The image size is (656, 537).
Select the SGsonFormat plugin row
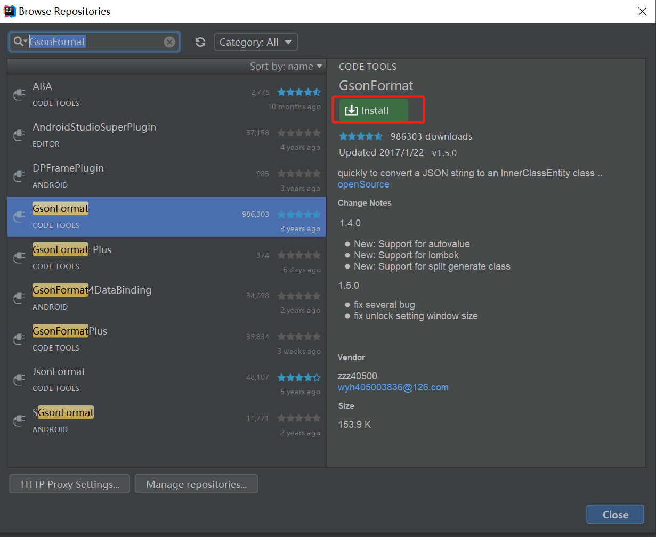click(x=166, y=420)
